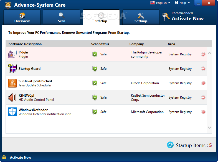Viewport: 218px width, 162px height.
Task: Click the Safe shield icon for RtHDVCpl
Action: pos(95,97)
